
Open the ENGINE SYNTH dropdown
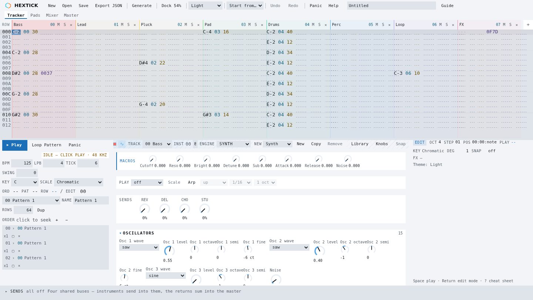(x=234, y=144)
